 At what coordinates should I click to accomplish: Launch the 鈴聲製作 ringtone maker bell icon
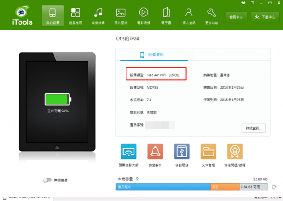coord(155,151)
